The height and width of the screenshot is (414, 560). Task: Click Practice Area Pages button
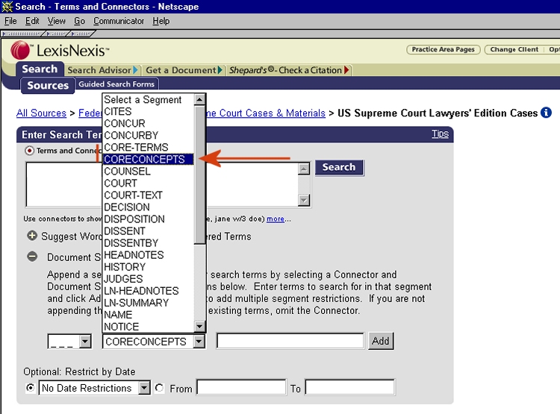[444, 49]
